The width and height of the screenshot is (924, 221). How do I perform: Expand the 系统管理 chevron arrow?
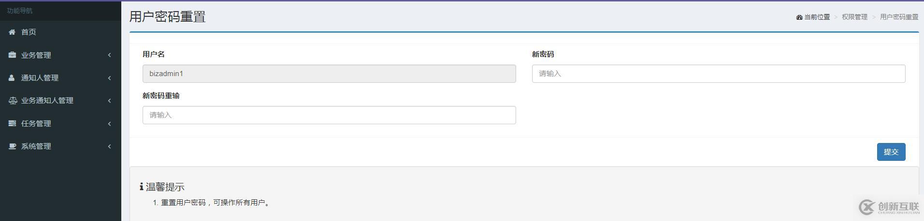coord(110,146)
